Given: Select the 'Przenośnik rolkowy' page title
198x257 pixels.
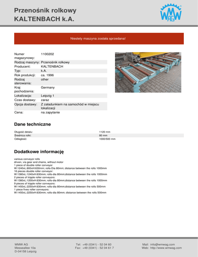Looking at the screenshot, I should (x=45, y=11).
